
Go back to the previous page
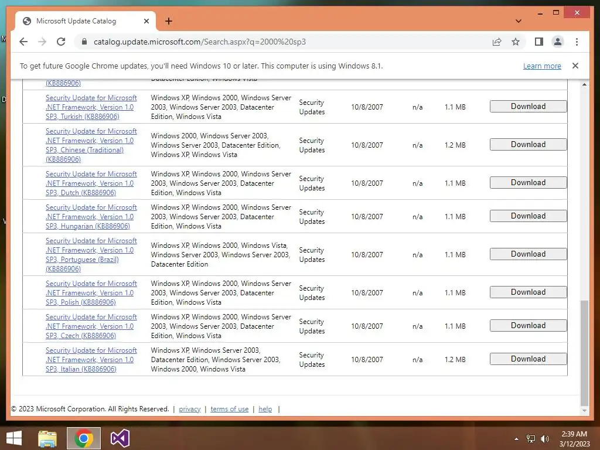click(23, 42)
